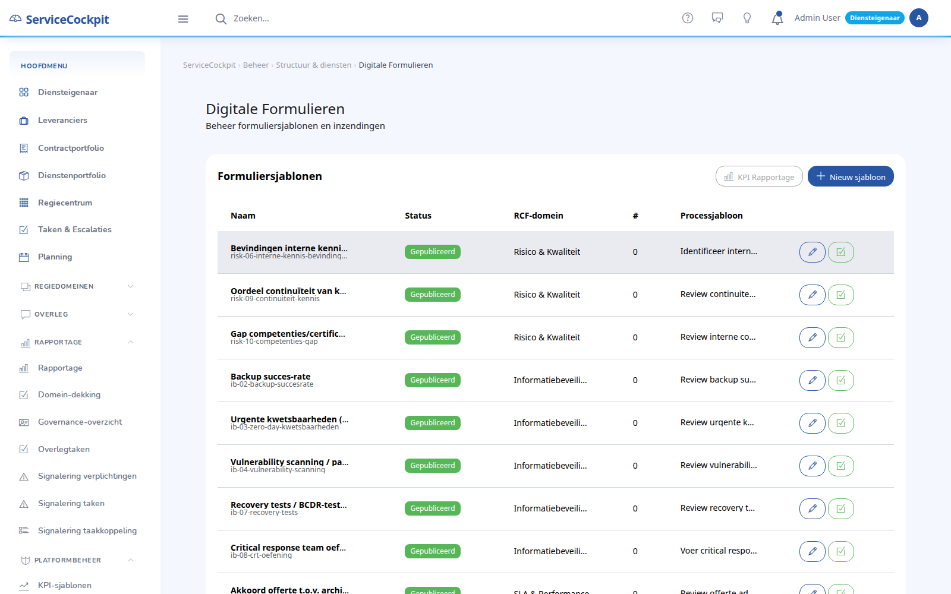Edit the Urgente kwetsbaarheden template
This screenshot has height=594, width=951.
coord(813,423)
